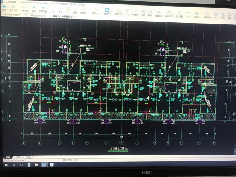Click the x y coordinate readout
The image size is (236, 177).
15,160
